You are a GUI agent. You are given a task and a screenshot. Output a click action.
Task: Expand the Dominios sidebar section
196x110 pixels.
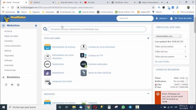tap(13, 77)
